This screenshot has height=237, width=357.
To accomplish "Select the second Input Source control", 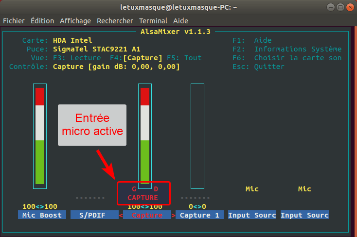I will (304, 215).
